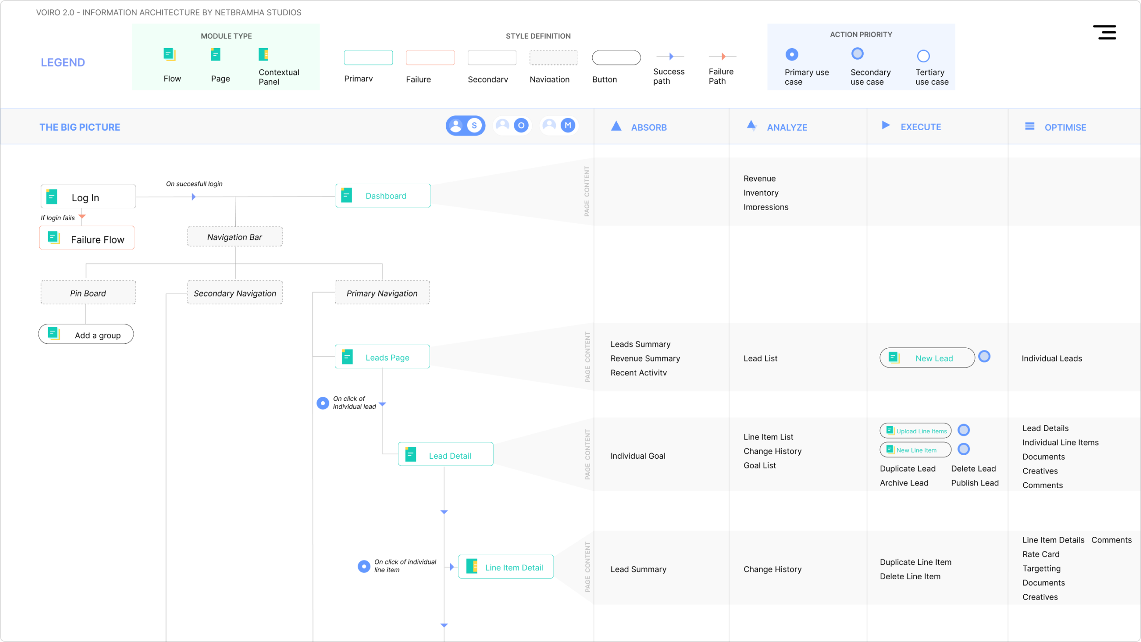Select the Navigation Bar node
Image resolution: width=1141 pixels, height=642 pixels.
[235, 237]
